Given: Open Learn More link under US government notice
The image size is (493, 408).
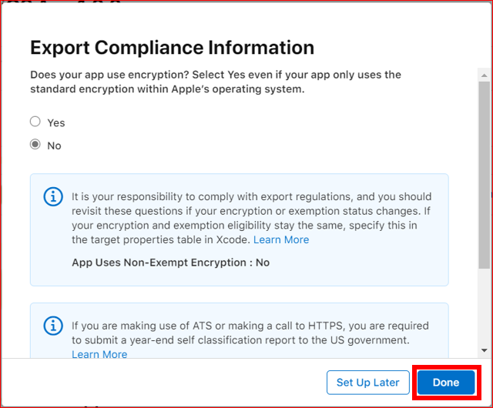Looking at the screenshot, I should [x=99, y=354].
